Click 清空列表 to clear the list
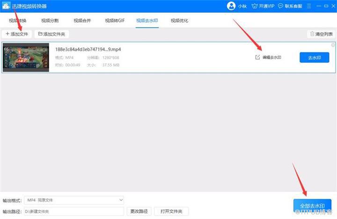 [321, 34]
